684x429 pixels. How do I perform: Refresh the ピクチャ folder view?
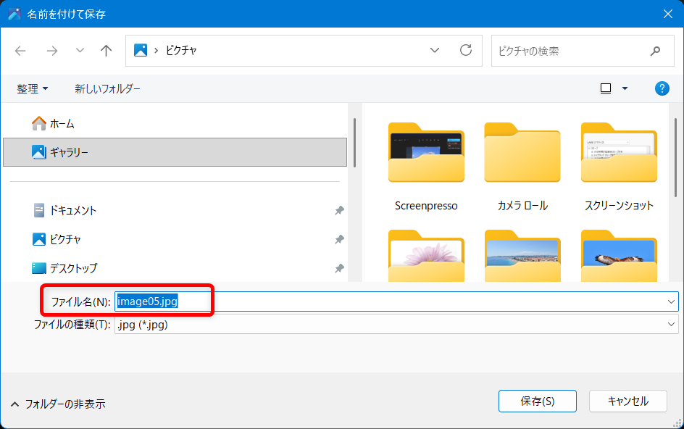(466, 50)
